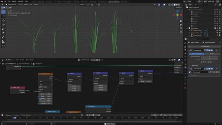This screenshot has width=222, height=125.
Task: Toggle render camera for windyGrass collection
Action: (x=220, y=28)
